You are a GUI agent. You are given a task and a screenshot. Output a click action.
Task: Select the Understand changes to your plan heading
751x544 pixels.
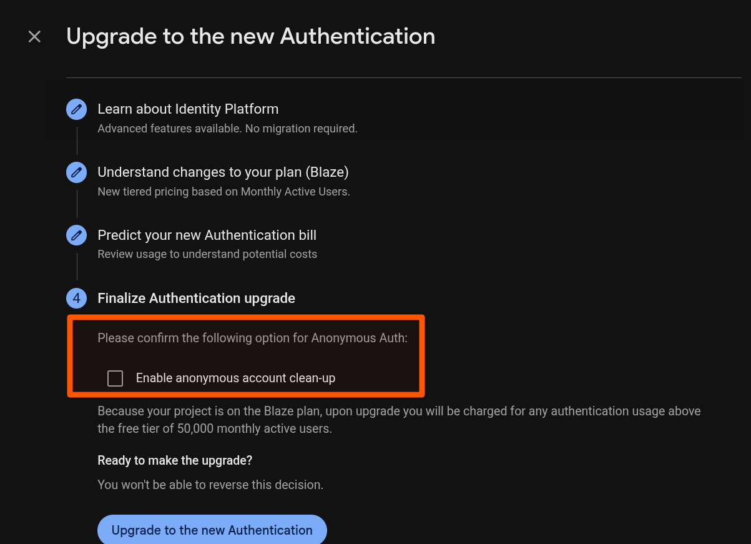223,172
